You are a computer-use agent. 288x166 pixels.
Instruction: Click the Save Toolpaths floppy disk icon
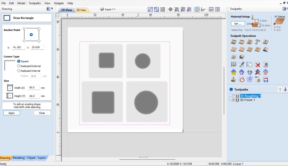(266, 79)
